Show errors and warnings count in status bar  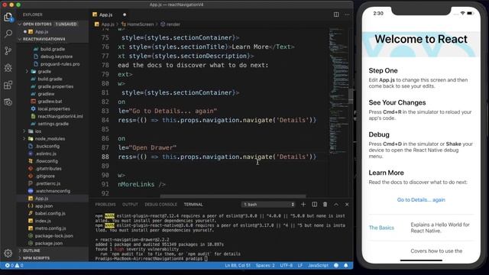(x=14, y=265)
